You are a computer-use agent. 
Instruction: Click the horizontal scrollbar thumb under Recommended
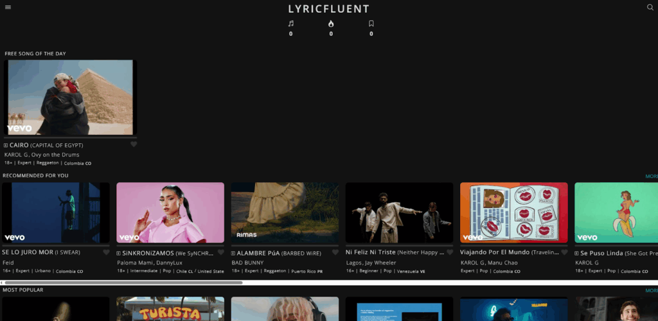click(124, 283)
